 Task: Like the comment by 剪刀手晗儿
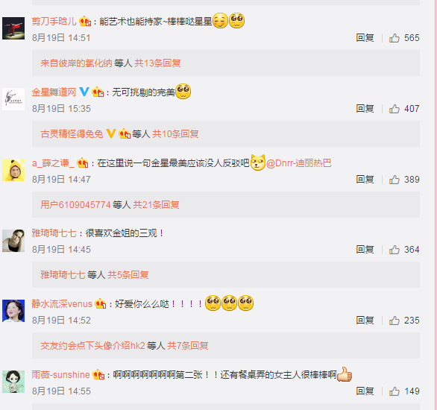pos(394,38)
